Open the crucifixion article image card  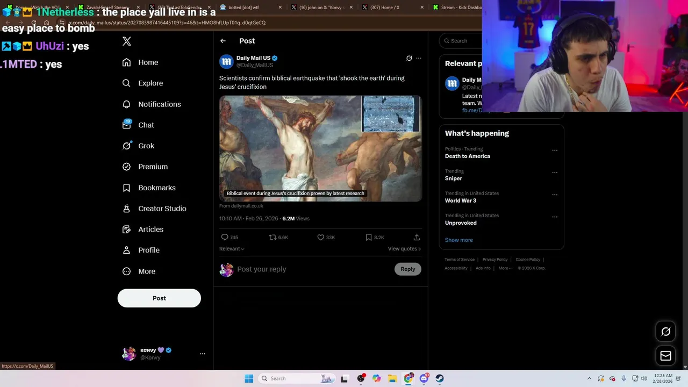point(320,148)
